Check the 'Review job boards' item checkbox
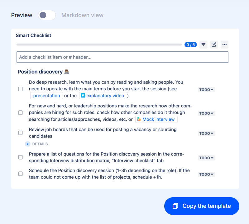The height and width of the screenshot is (224, 249). pos(21,133)
